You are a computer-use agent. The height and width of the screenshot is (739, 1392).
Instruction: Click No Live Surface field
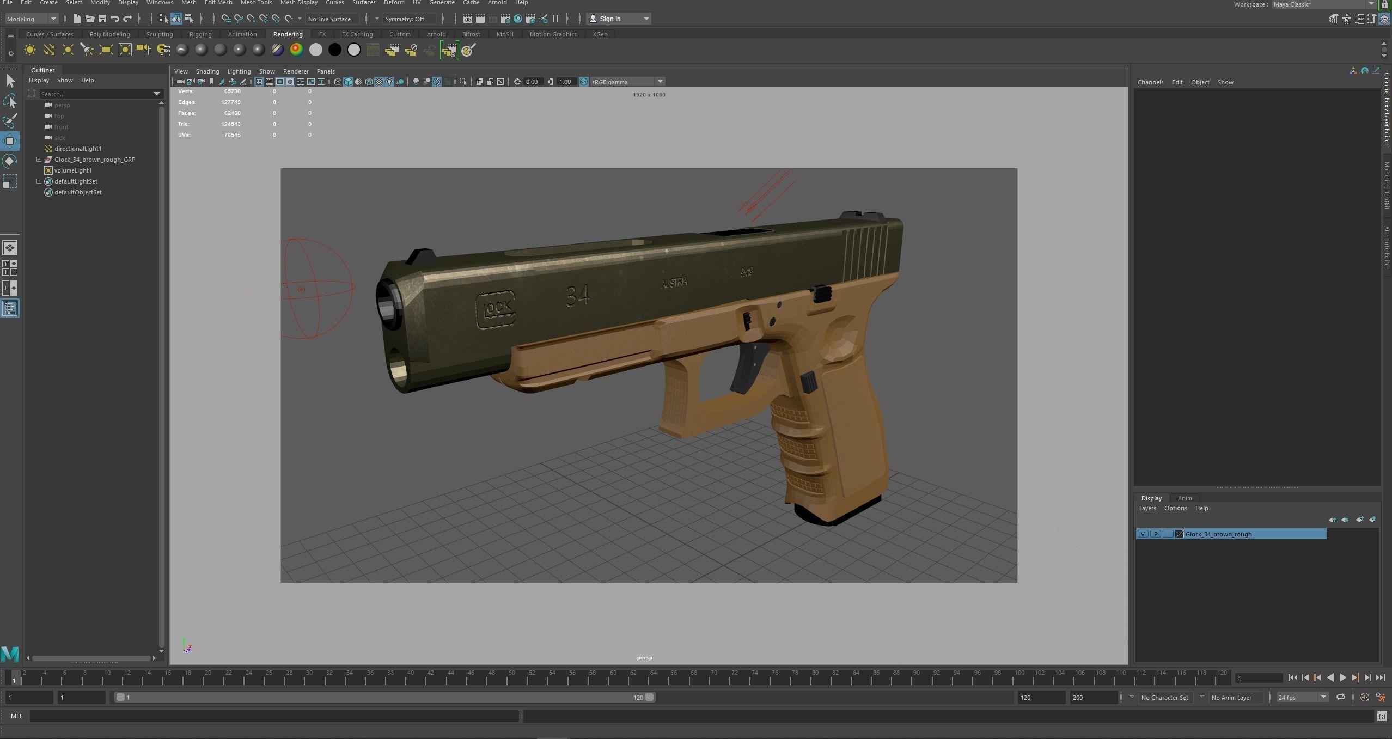[x=332, y=19]
